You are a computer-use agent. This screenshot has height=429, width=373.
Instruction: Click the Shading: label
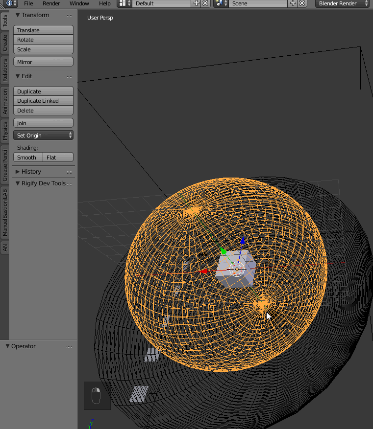(27, 148)
